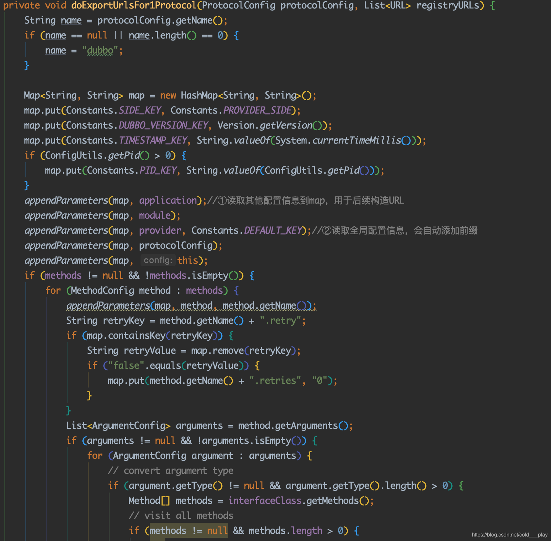551x541 pixels.
Task: Click Version.getVersion() call
Action: [270, 126]
